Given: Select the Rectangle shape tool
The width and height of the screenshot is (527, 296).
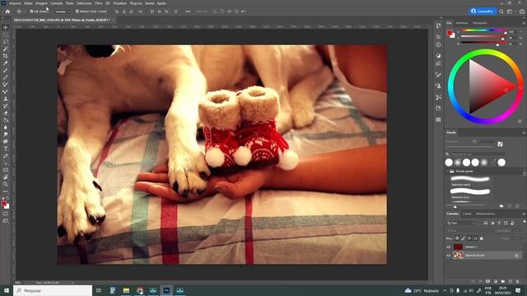Looking at the screenshot, I should [6, 170].
